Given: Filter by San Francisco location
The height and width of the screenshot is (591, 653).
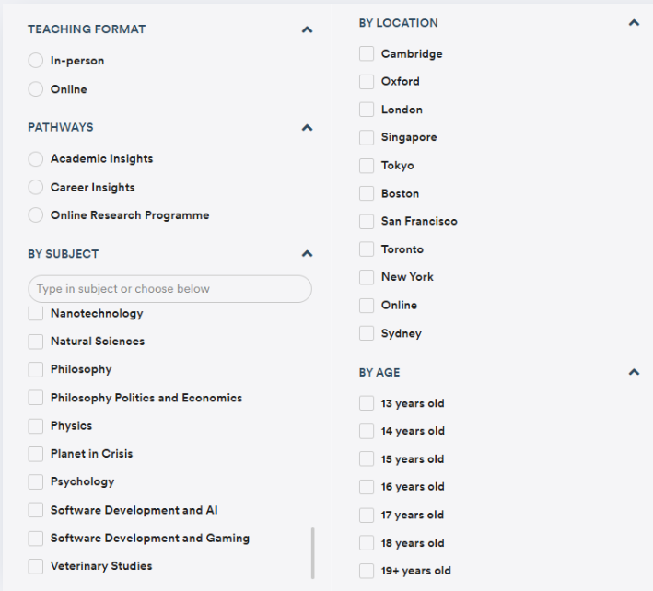Looking at the screenshot, I should [367, 222].
